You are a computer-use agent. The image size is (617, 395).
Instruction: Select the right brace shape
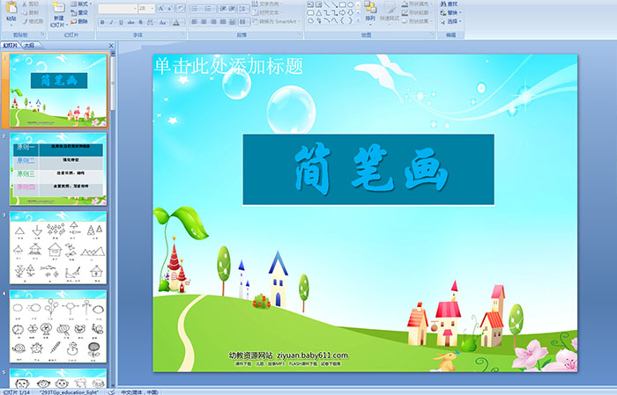pos(351,20)
